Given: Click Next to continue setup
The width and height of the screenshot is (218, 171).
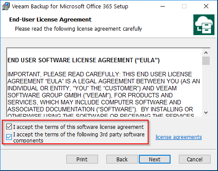Looking at the screenshot, I should (155, 159).
